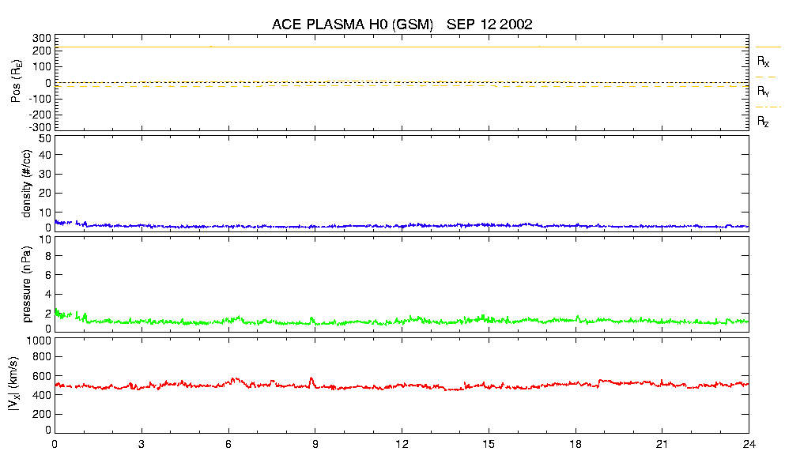Click the Pos (RE) y-axis label

(15, 83)
